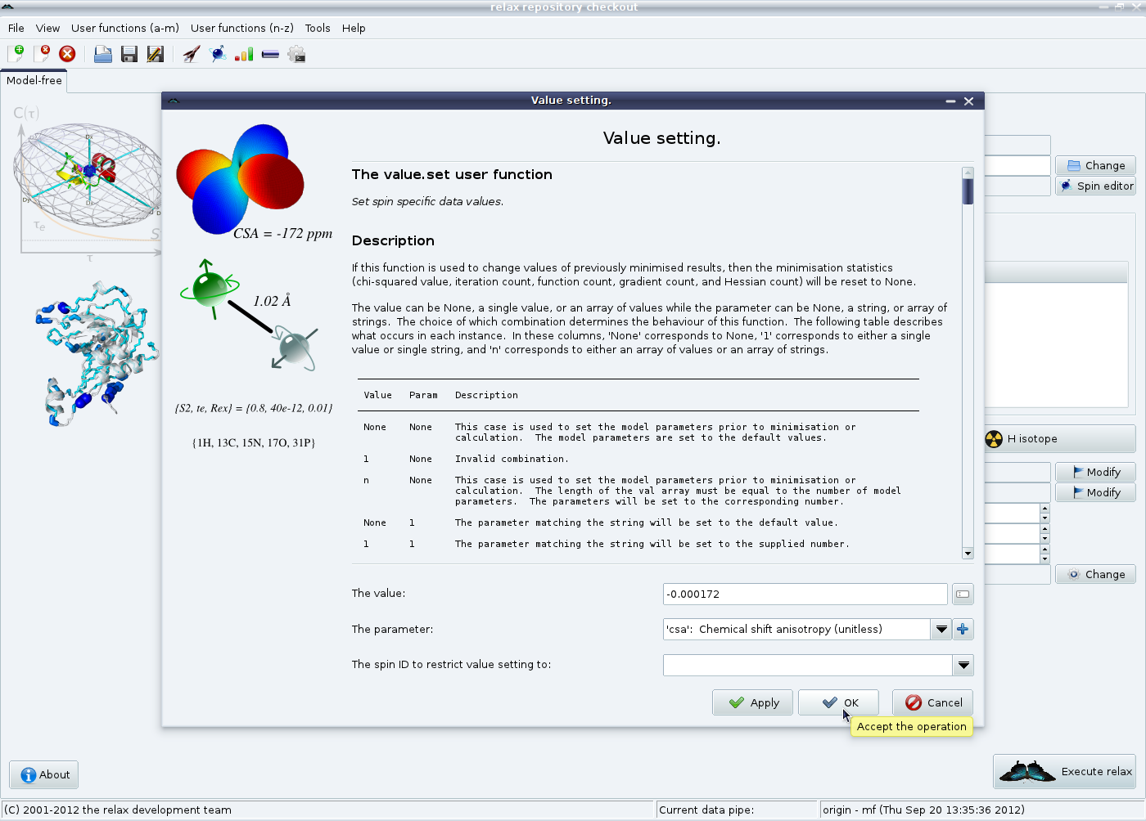
Task: Click the new analysis toolbar icon
Action: tap(16, 54)
